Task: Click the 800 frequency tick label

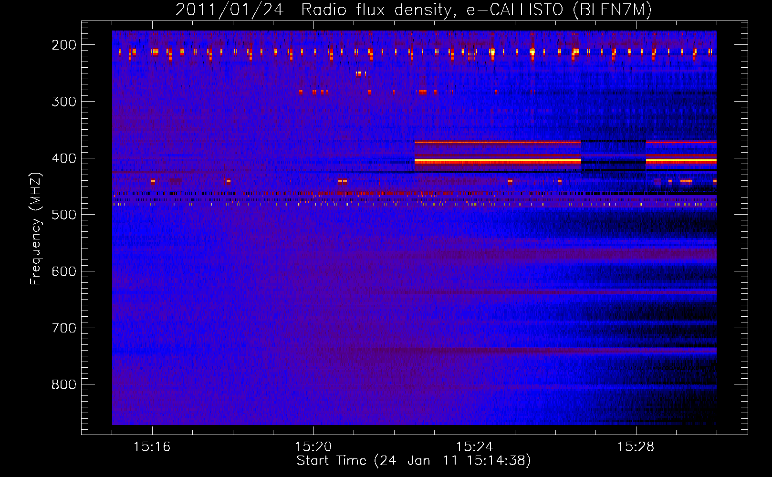Action: 64,384
